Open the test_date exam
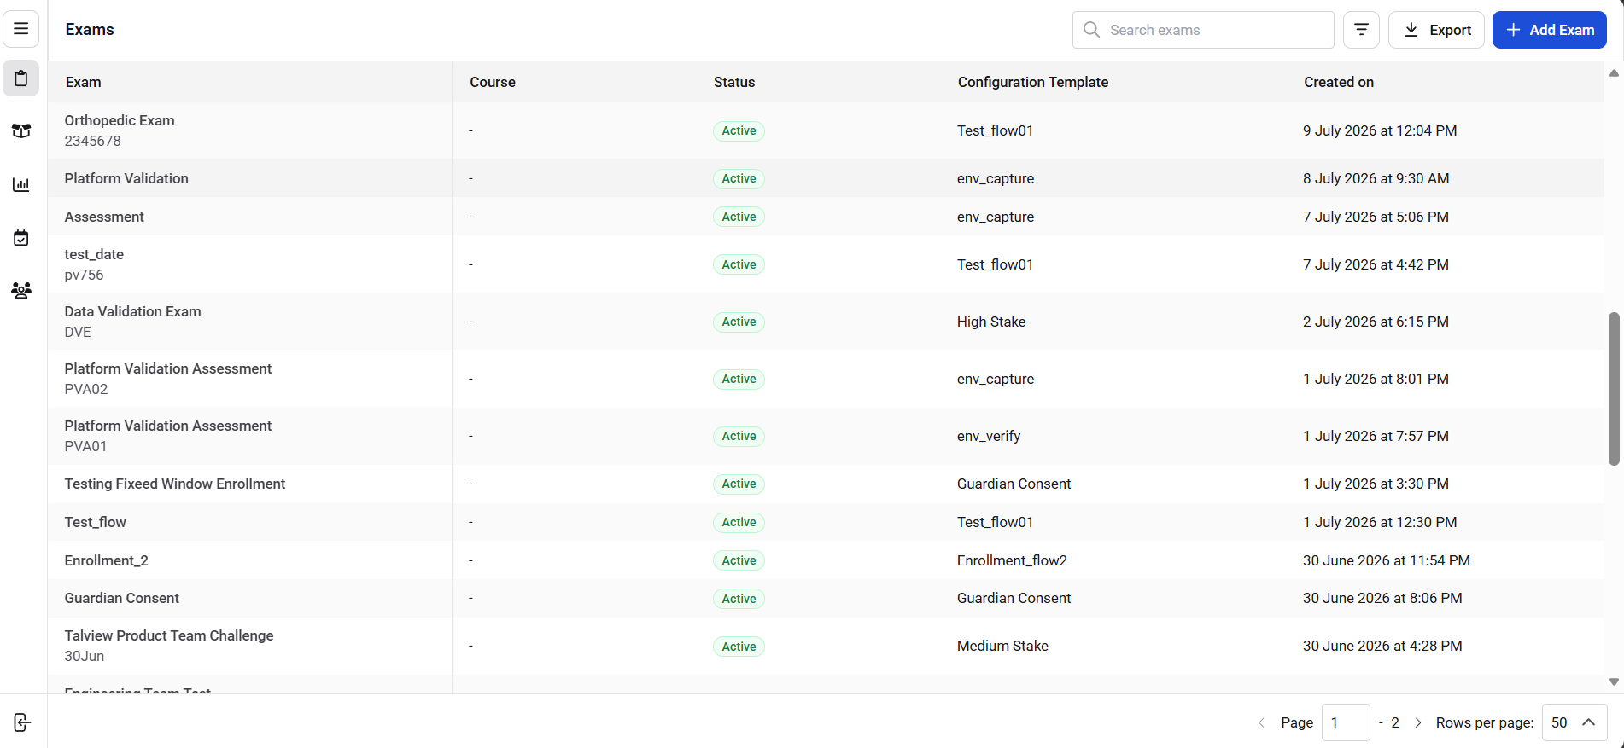 point(94,254)
